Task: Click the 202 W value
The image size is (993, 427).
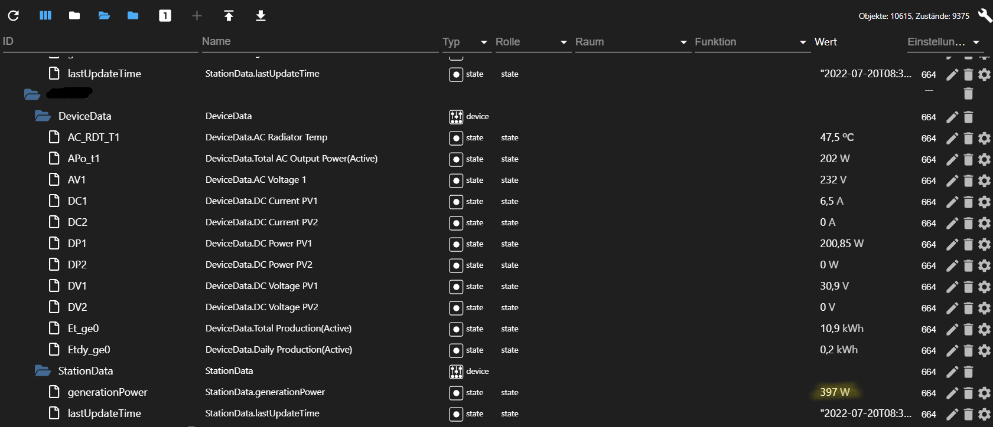Action: [x=835, y=159]
